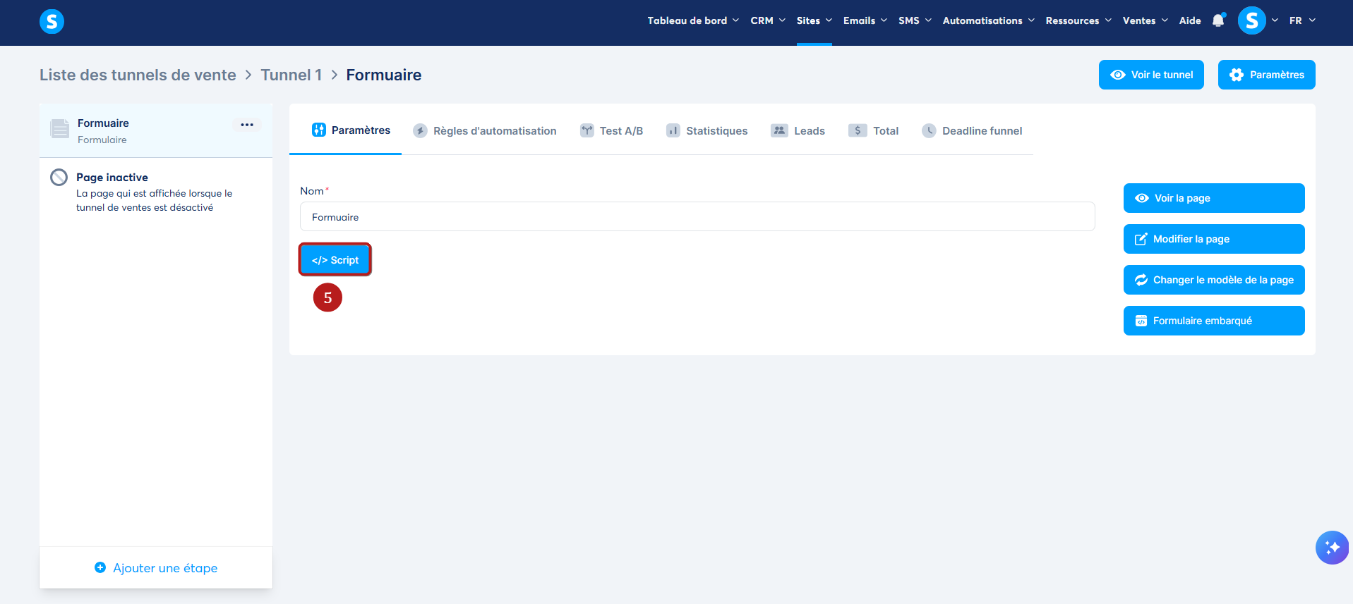The image size is (1353, 604).
Task: Click the Paramètres tab sliders icon
Action: tap(319, 130)
